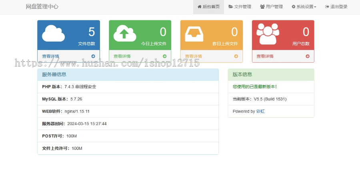Viewport: 360px width, 185px height.
Task: Click the 今日上传文件 label
Action: point(154,44)
